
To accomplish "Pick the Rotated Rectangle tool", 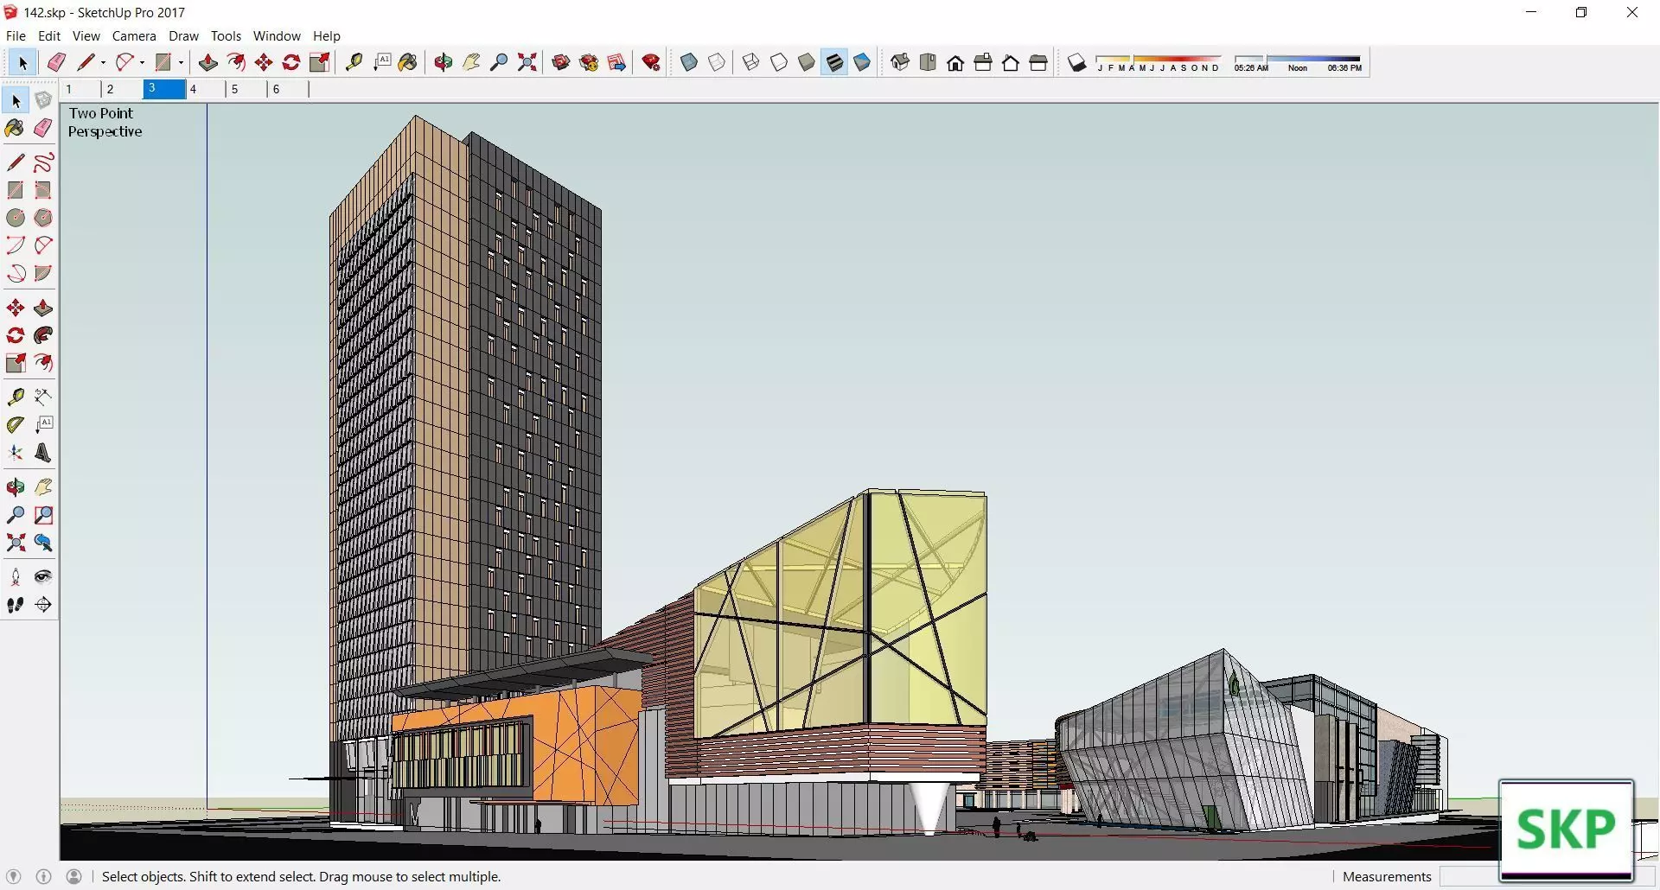I will (x=43, y=190).
